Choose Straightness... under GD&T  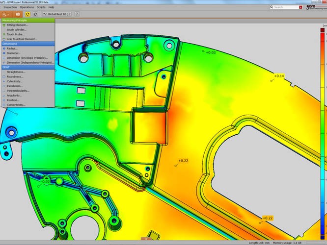28,72
